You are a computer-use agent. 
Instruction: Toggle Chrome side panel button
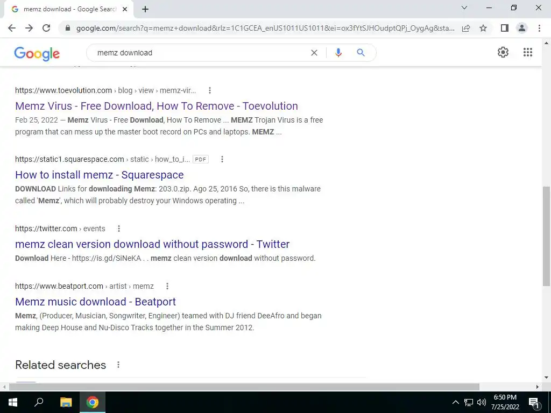[505, 28]
